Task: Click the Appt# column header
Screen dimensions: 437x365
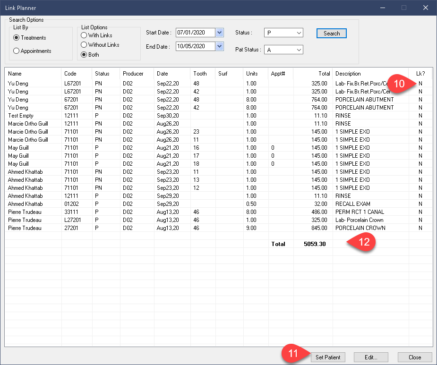Action: [281, 74]
